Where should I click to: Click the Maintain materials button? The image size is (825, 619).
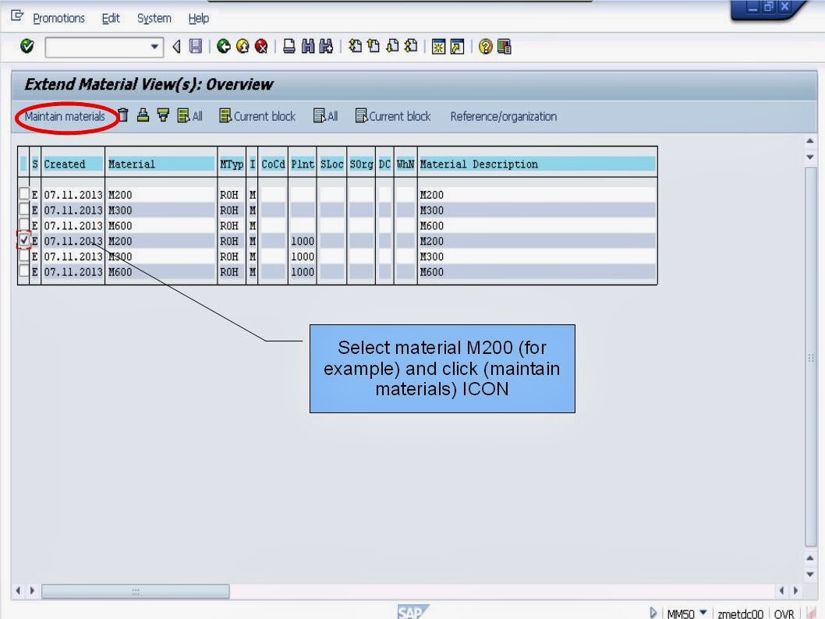point(66,115)
